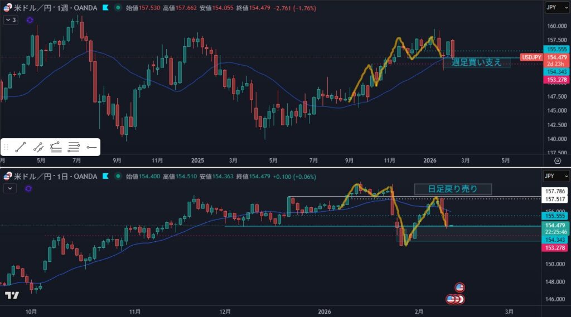Expand the indicator legend showing 3 on the weekly chart
This screenshot has height=317, width=571.
click(11, 19)
